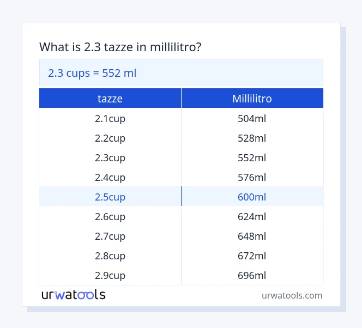Select the Millilitro column header

coord(252,99)
